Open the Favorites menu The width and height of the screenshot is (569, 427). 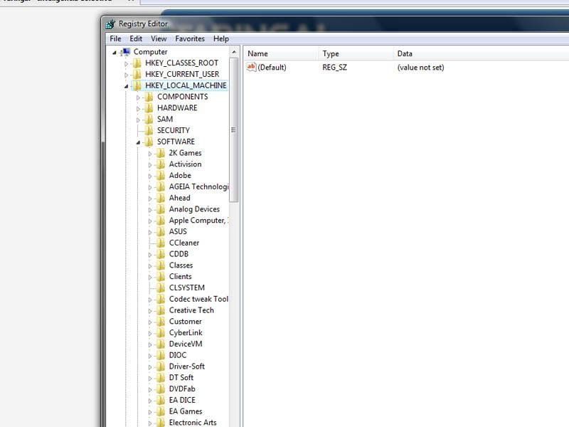pyautogui.click(x=190, y=38)
